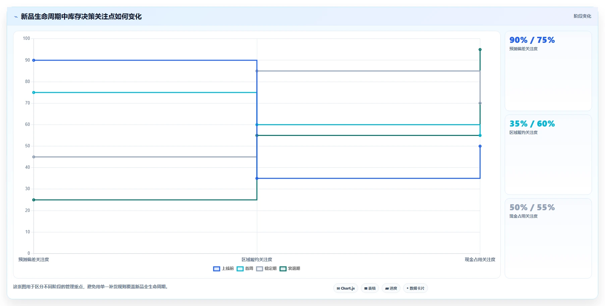This screenshot has height=306, width=605.
Task: Click the small blue icon before the chart title
Action: point(16,17)
